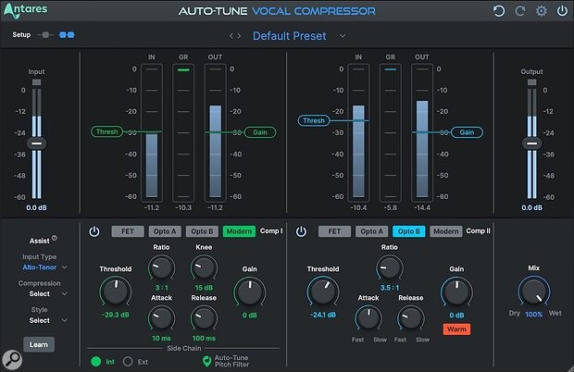Viewport: 574px width, 372px height.
Task: Click the Comp I GR meter reading -10.3
Action: click(x=183, y=208)
